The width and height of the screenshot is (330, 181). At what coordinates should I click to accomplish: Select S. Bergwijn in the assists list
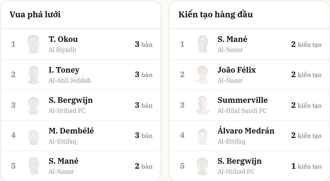pos(240,161)
